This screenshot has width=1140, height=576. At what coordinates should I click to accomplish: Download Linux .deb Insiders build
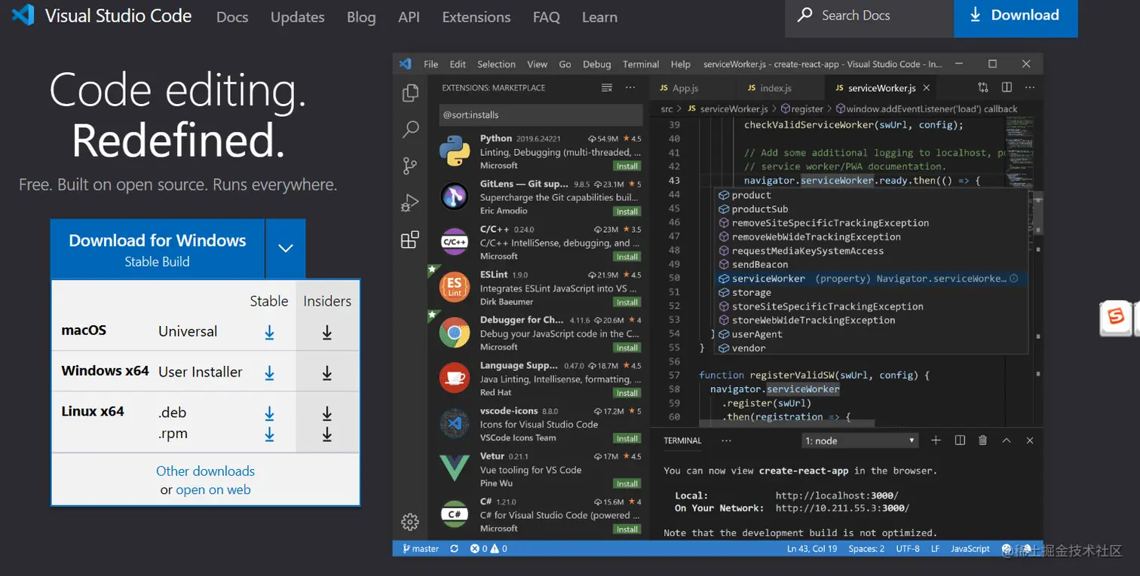pos(327,413)
